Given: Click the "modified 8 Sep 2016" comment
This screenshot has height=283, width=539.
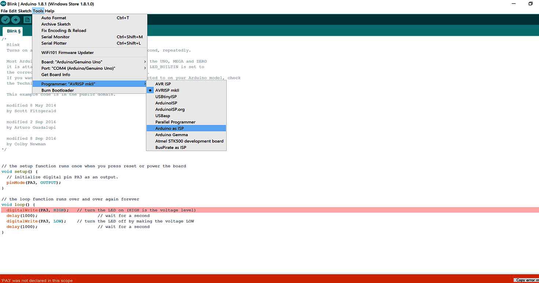Looking at the screenshot, I should [31, 138].
